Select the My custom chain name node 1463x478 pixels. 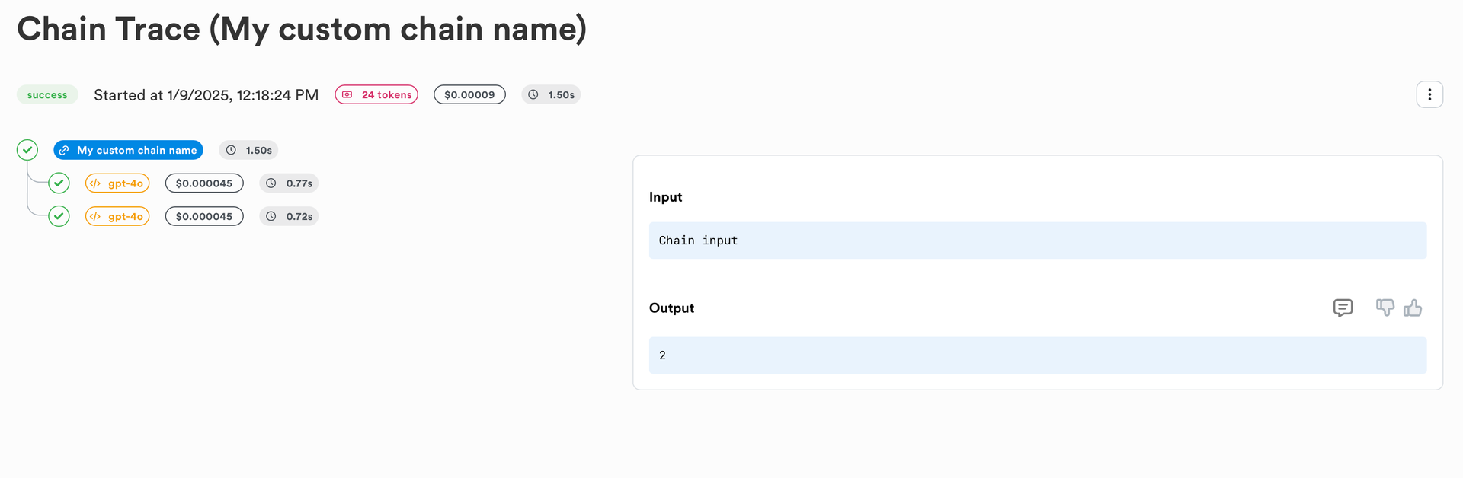[128, 150]
